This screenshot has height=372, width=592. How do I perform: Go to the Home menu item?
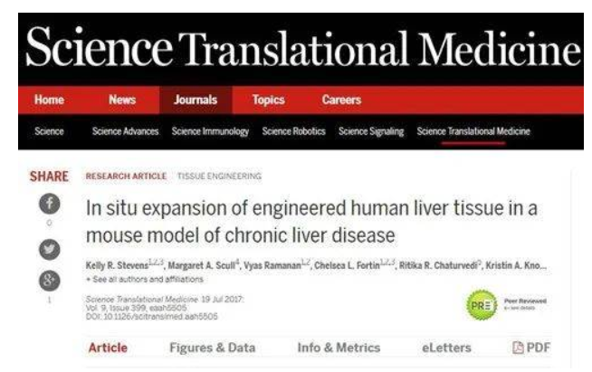(49, 100)
